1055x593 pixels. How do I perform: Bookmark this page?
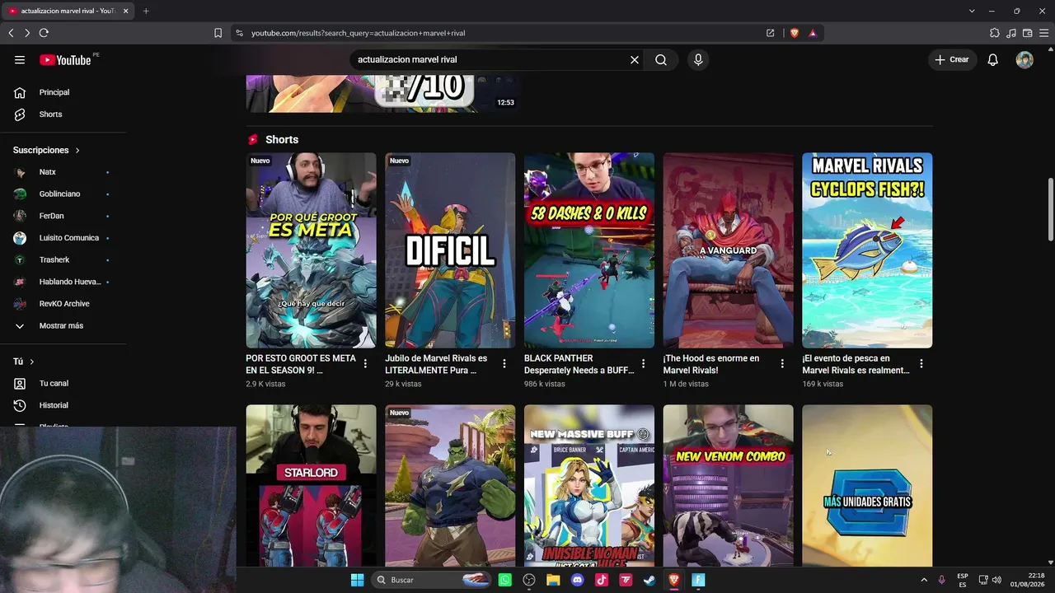click(x=218, y=33)
